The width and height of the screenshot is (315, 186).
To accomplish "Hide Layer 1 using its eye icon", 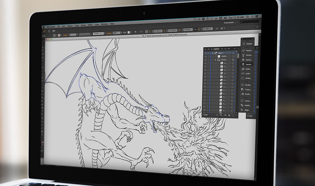I will [206, 53].
